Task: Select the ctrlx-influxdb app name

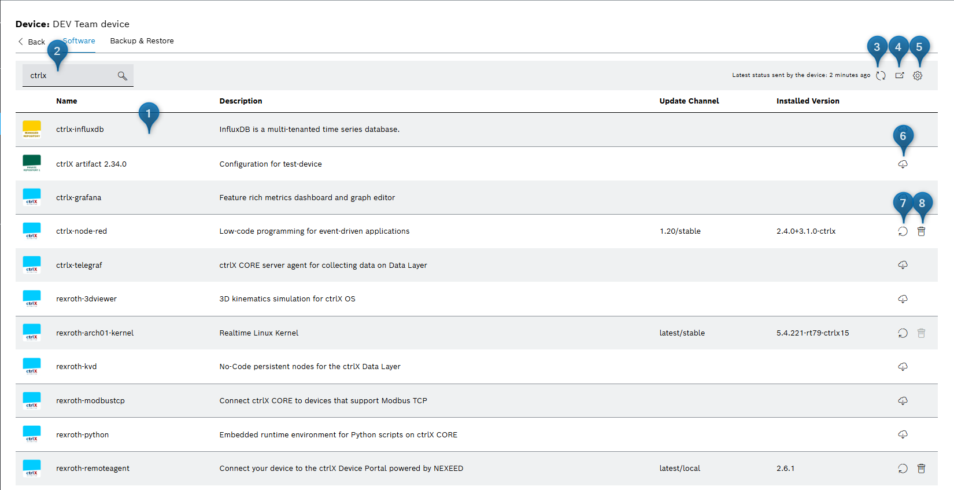Action: [80, 130]
